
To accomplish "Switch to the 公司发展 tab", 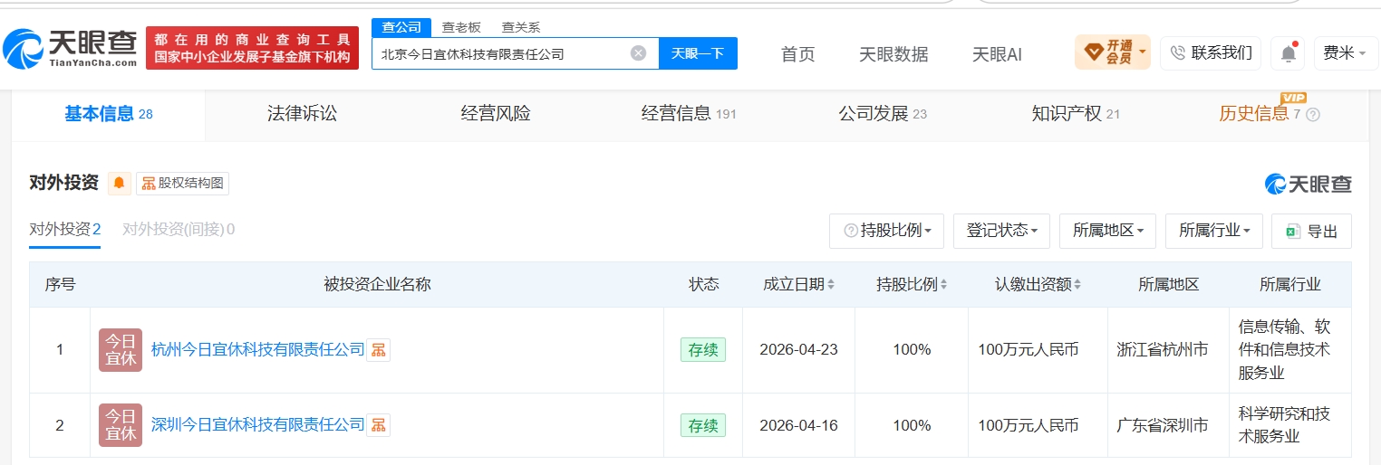I will (x=883, y=114).
